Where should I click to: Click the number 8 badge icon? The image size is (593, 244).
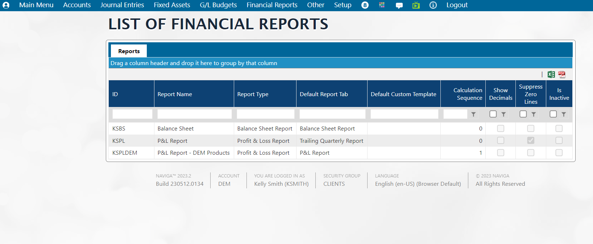coord(365,5)
